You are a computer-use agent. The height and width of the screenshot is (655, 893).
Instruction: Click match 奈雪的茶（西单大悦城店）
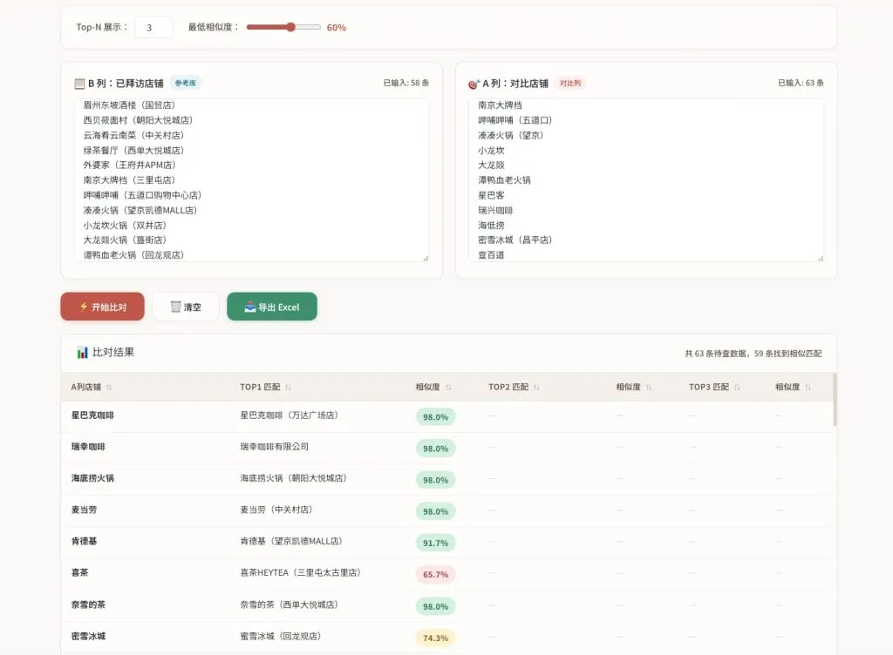(290, 604)
